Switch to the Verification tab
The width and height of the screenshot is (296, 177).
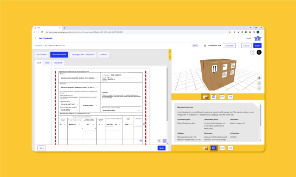(x=41, y=55)
